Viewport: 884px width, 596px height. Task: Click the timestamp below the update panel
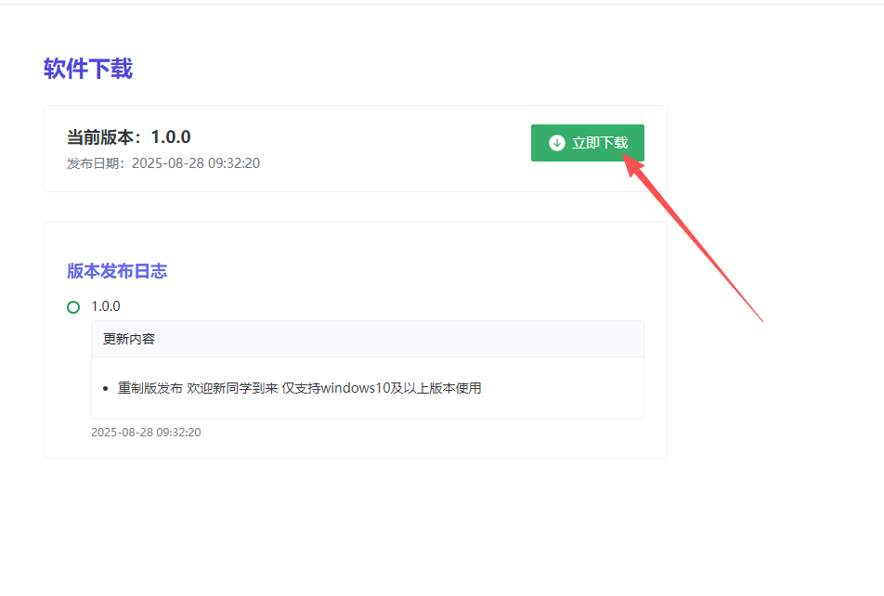point(146,433)
